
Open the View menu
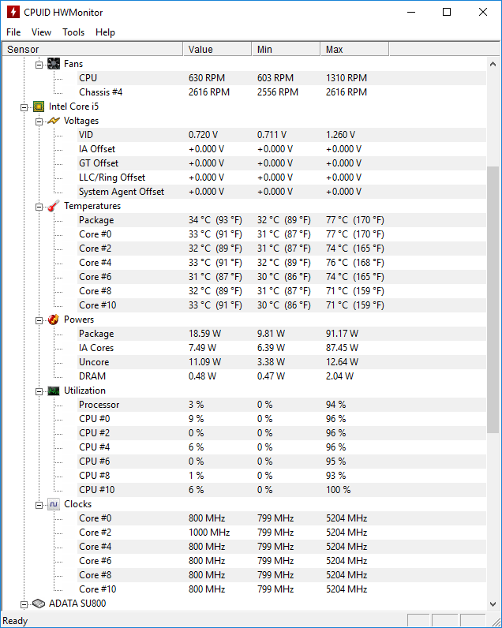(x=41, y=32)
